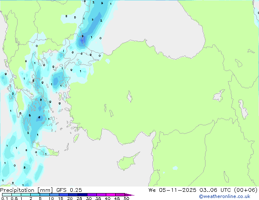Click the "03..06 UTC" time text
Image resolution: width=259 pixels, height=200 pixels.
[215, 190]
